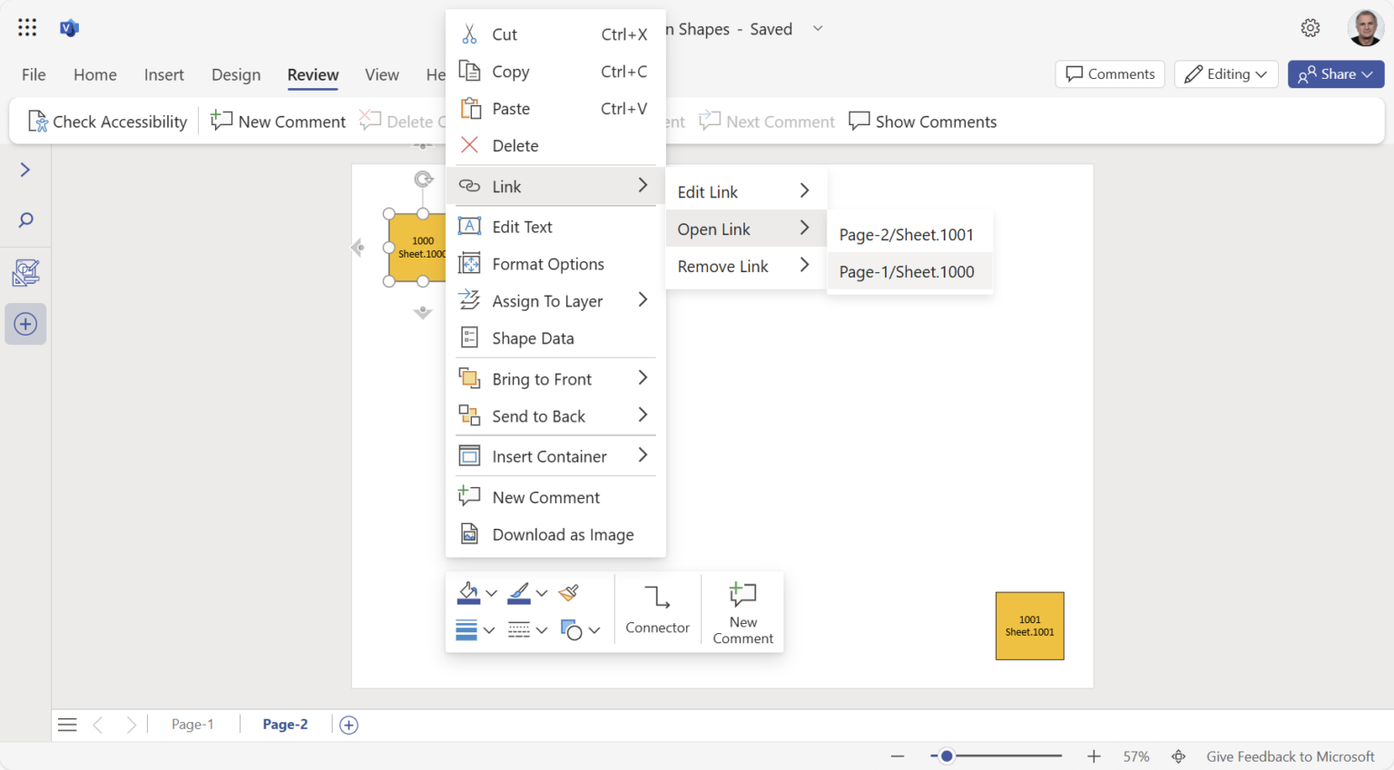Click the Show Comments toggle in the ribbon
This screenshot has width=1394, height=770.
(x=922, y=121)
